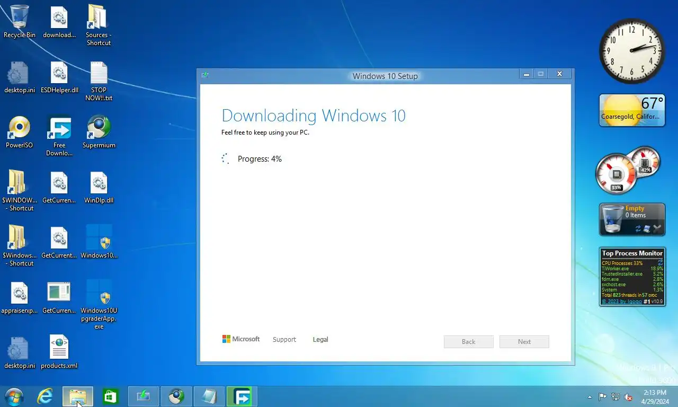Click the 'Downloading Windows 10' heading
The image size is (678, 407).
314,116
